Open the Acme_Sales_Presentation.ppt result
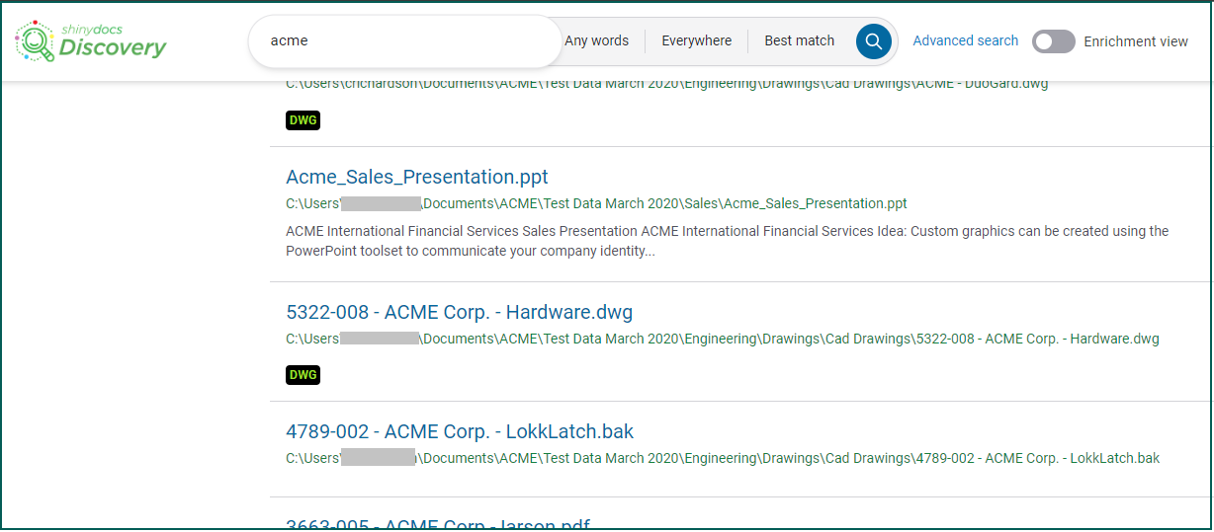Screen dimensions: 1214x532 click(x=417, y=178)
